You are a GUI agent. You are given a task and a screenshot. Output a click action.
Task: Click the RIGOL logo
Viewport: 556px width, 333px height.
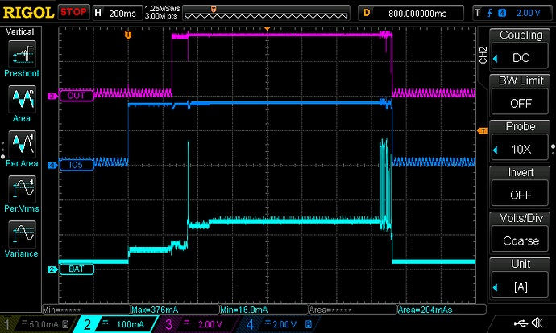pos(28,13)
